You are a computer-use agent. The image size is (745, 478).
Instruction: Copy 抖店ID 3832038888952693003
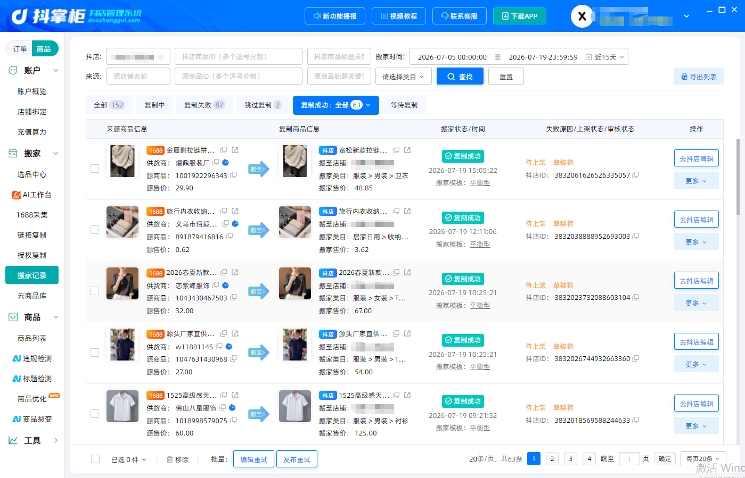click(635, 236)
